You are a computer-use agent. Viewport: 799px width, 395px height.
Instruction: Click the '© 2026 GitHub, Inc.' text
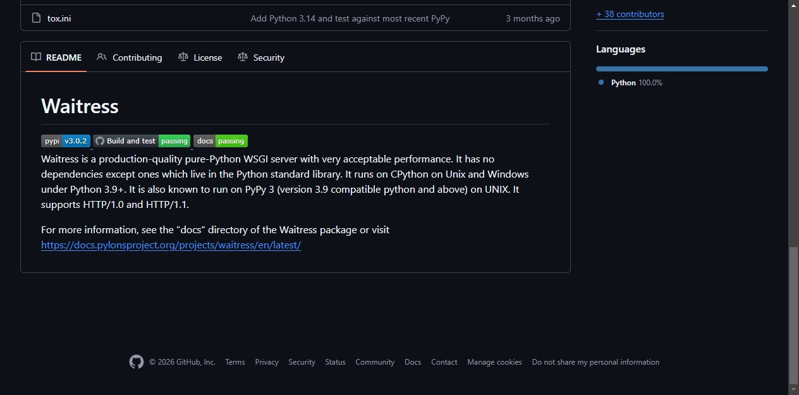182,362
